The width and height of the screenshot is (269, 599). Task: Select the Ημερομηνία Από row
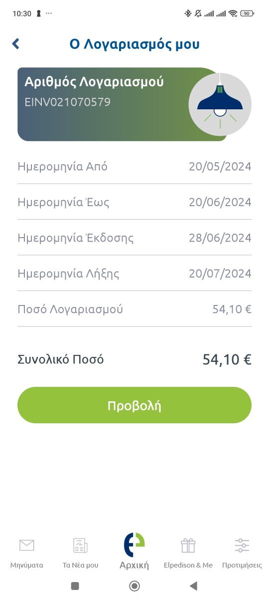click(134, 166)
